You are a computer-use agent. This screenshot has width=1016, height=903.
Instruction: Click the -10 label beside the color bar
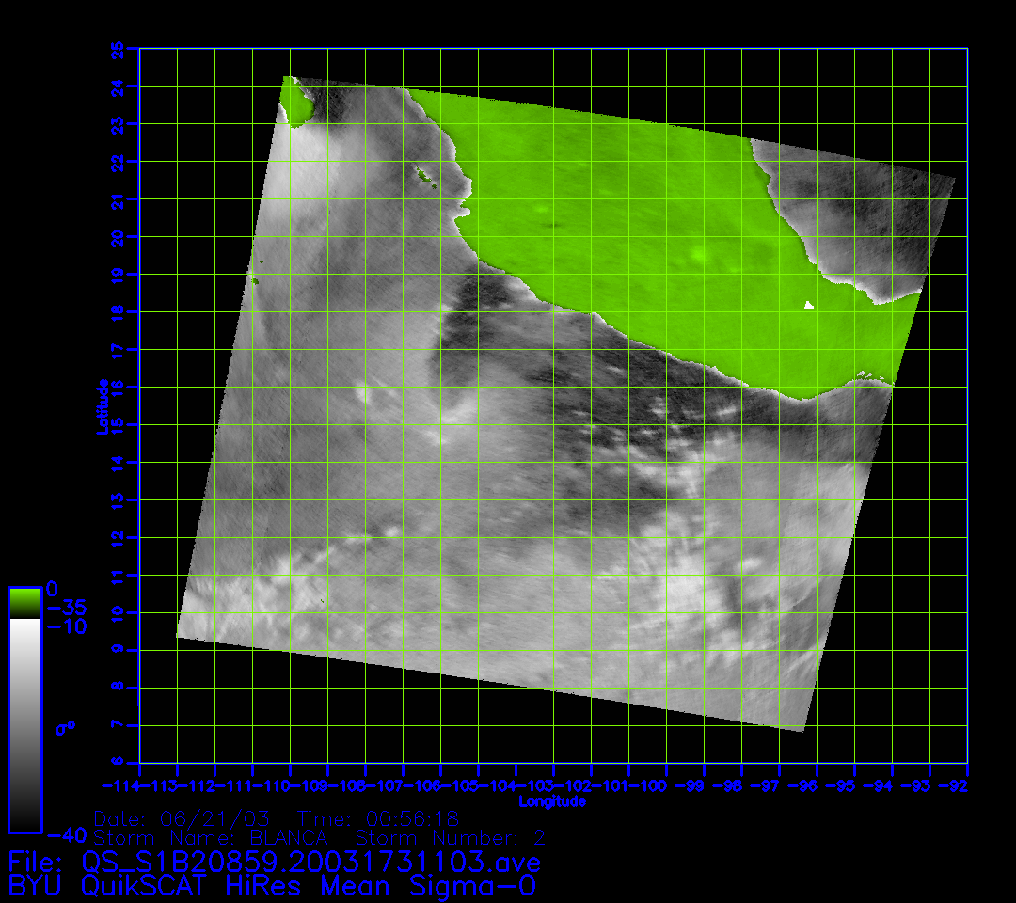tap(66, 626)
